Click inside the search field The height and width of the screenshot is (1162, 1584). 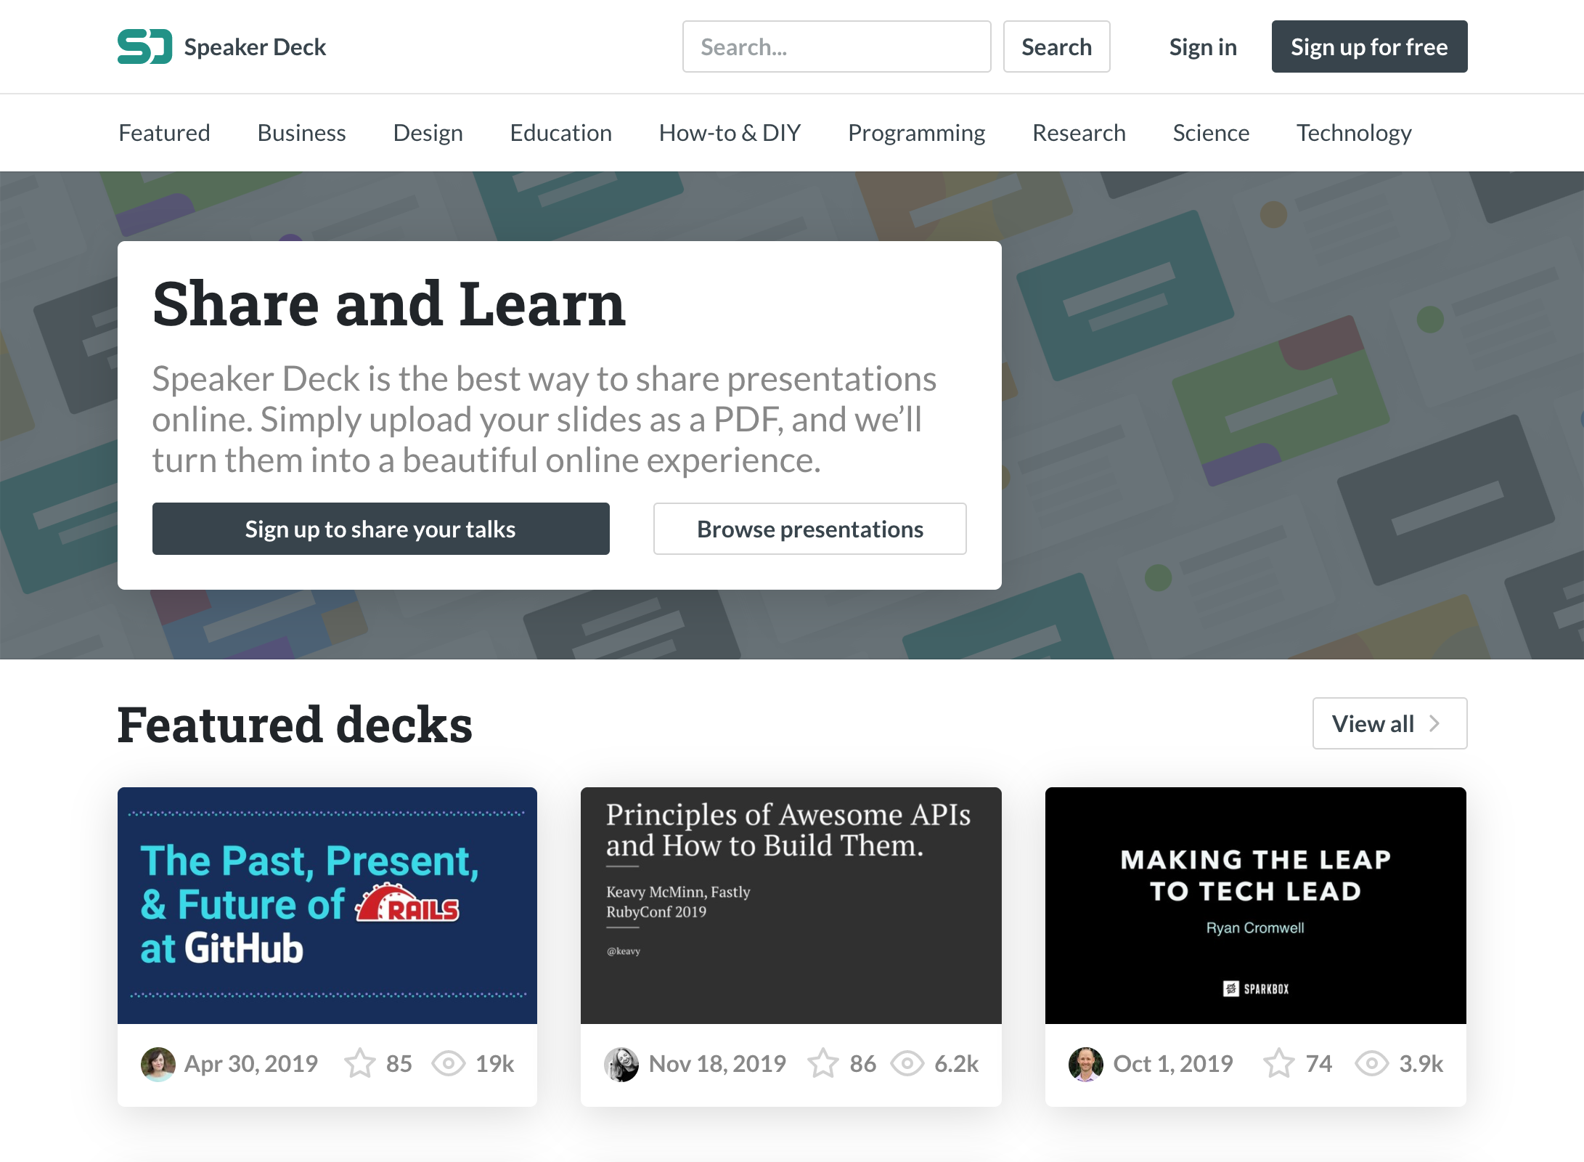pos(836,46)
